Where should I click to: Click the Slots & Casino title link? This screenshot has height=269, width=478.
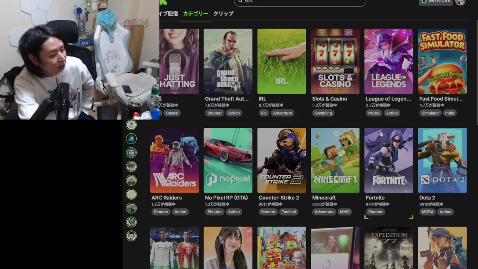click(x=330, y=99)
